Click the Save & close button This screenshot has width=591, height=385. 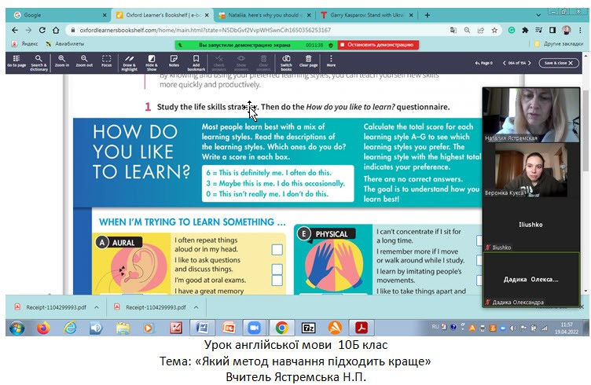[x=560, y=62]
